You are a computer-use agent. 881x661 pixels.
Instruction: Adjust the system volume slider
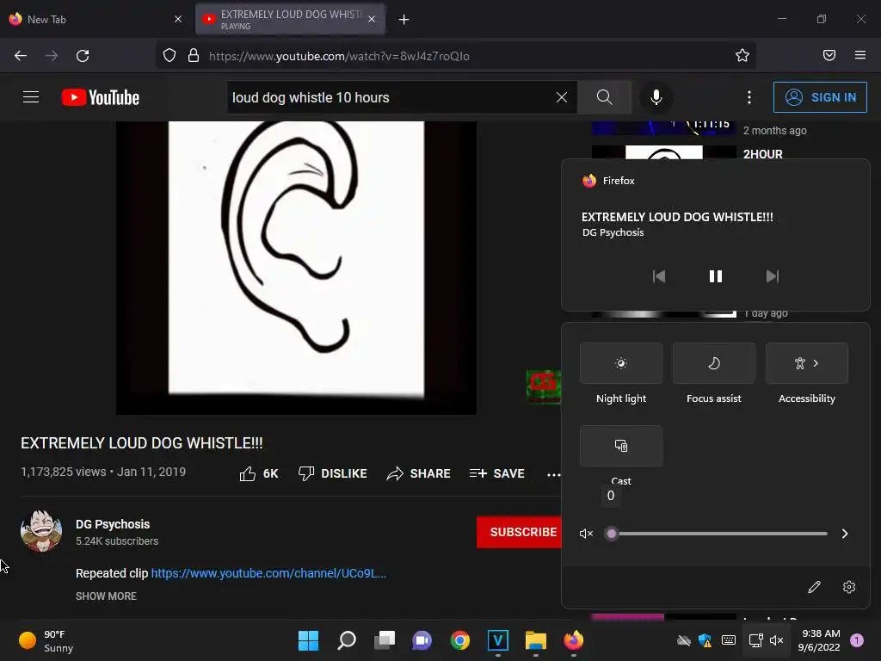[x=719, y=534]
